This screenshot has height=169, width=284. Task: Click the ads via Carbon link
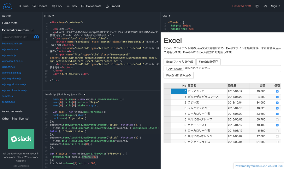coord(21,166)
